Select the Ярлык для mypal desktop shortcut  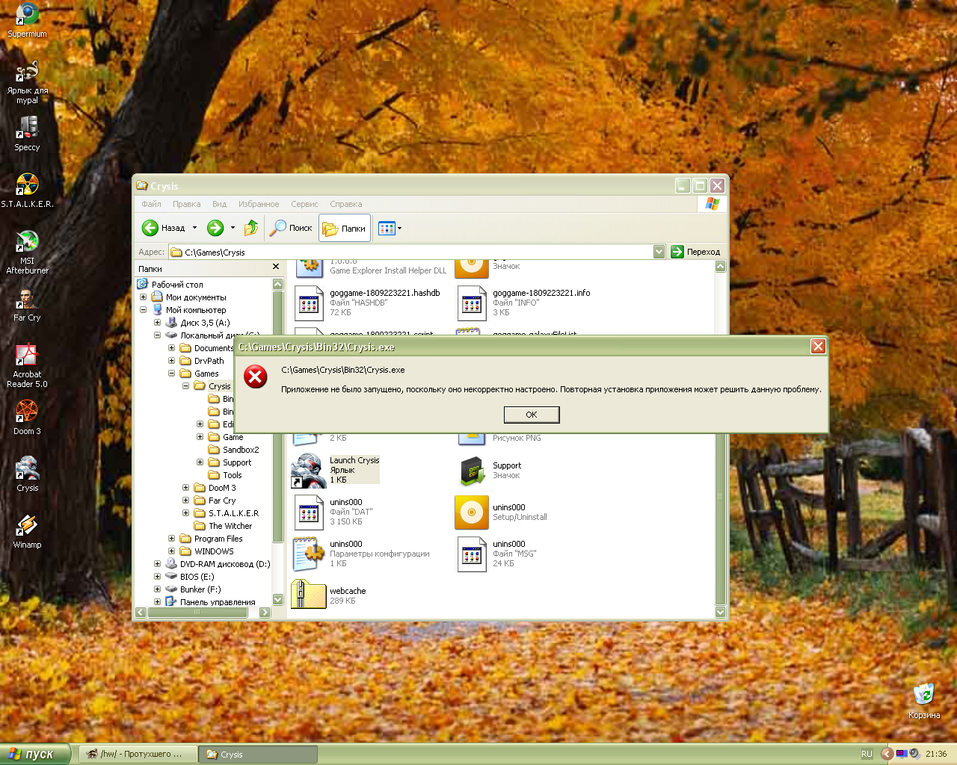click(27, 82)
